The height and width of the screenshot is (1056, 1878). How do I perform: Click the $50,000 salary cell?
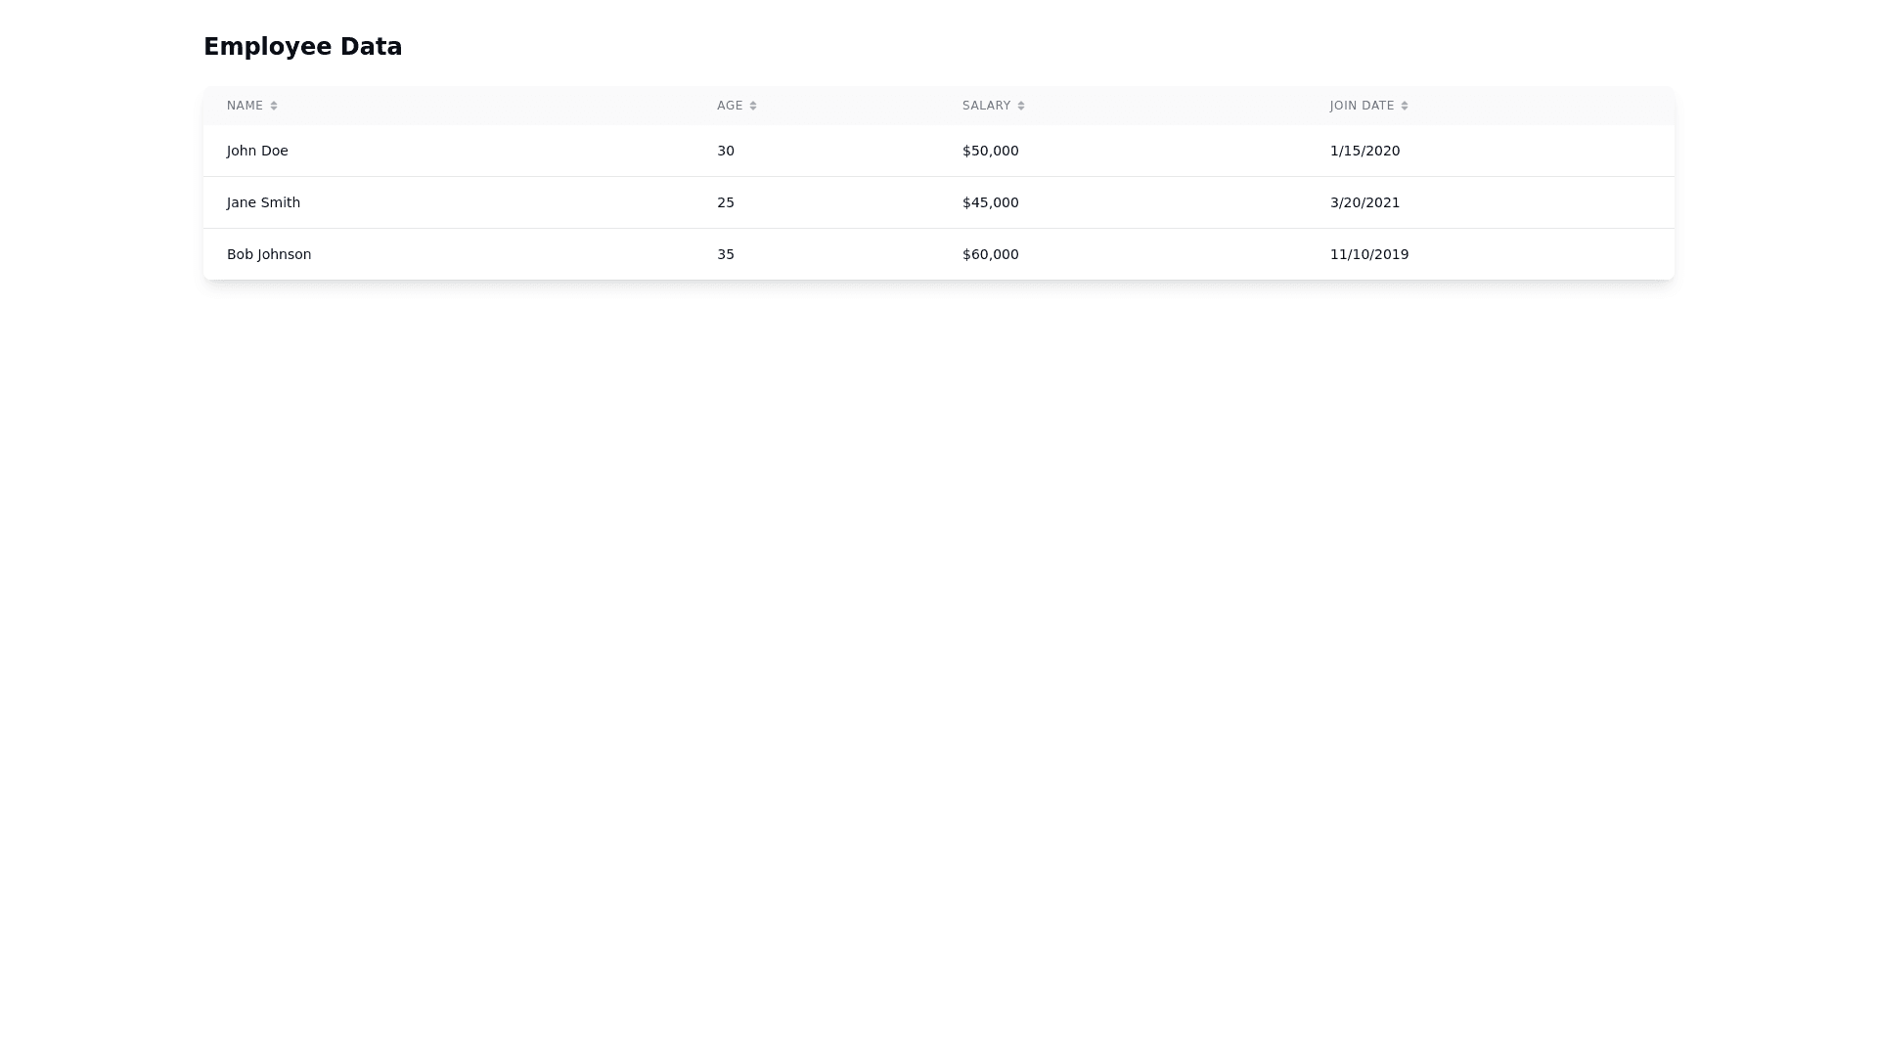click(990, 151)
